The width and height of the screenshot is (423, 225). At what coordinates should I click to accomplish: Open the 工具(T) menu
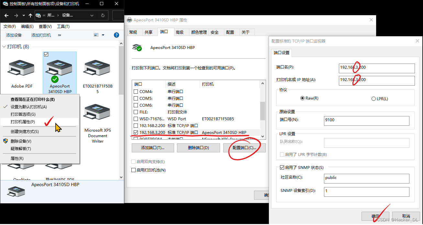(63, 27)
